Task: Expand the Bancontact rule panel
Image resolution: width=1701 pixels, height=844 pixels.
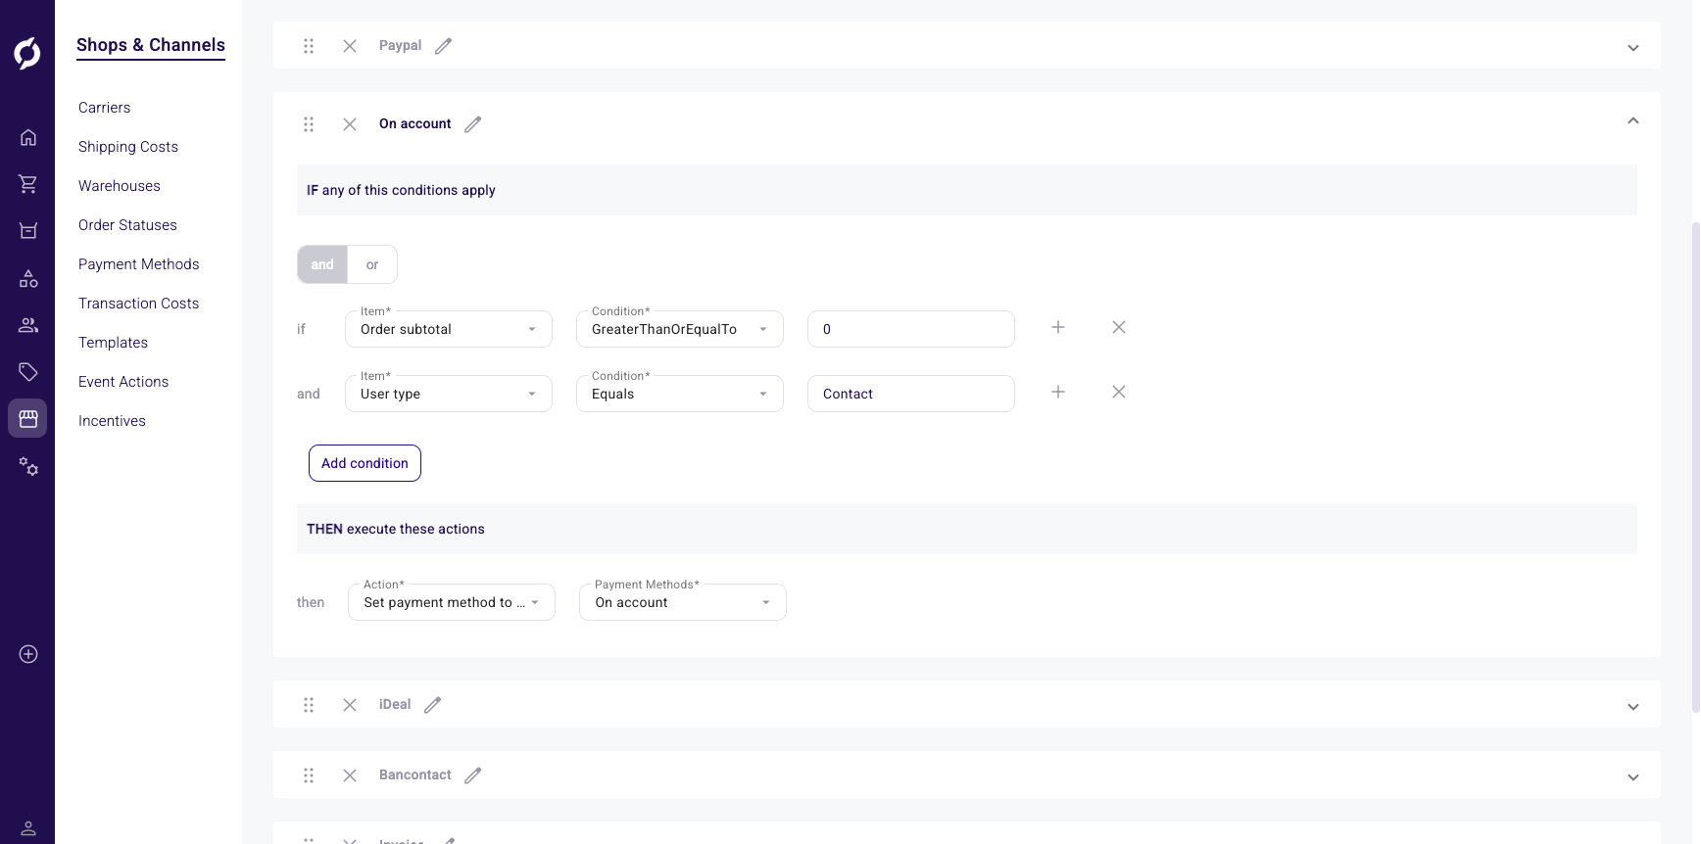Action: click(1633, 777)
